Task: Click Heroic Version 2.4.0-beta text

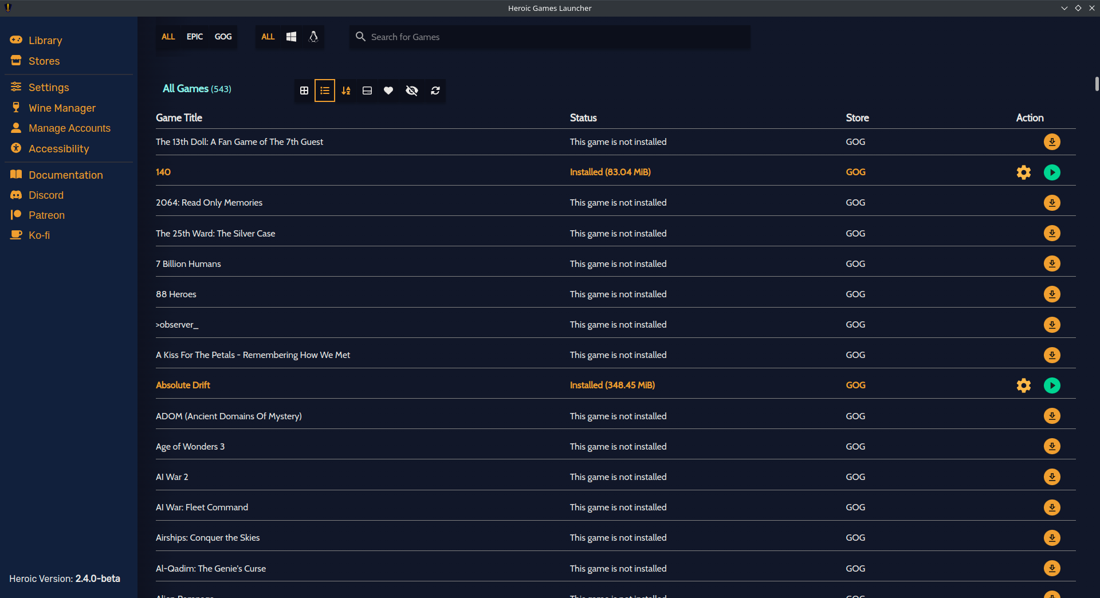Action: (x=65, y=579)
